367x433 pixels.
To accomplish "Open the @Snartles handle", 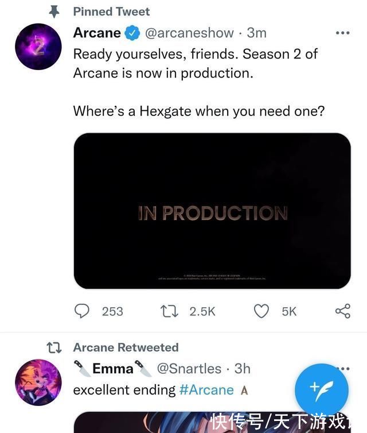I will coord(189,368).
